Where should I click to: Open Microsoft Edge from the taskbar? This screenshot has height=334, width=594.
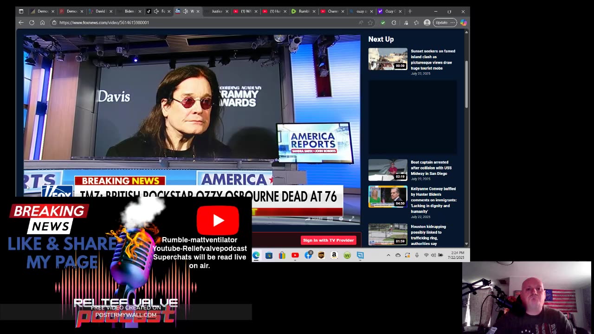[256, 255]
